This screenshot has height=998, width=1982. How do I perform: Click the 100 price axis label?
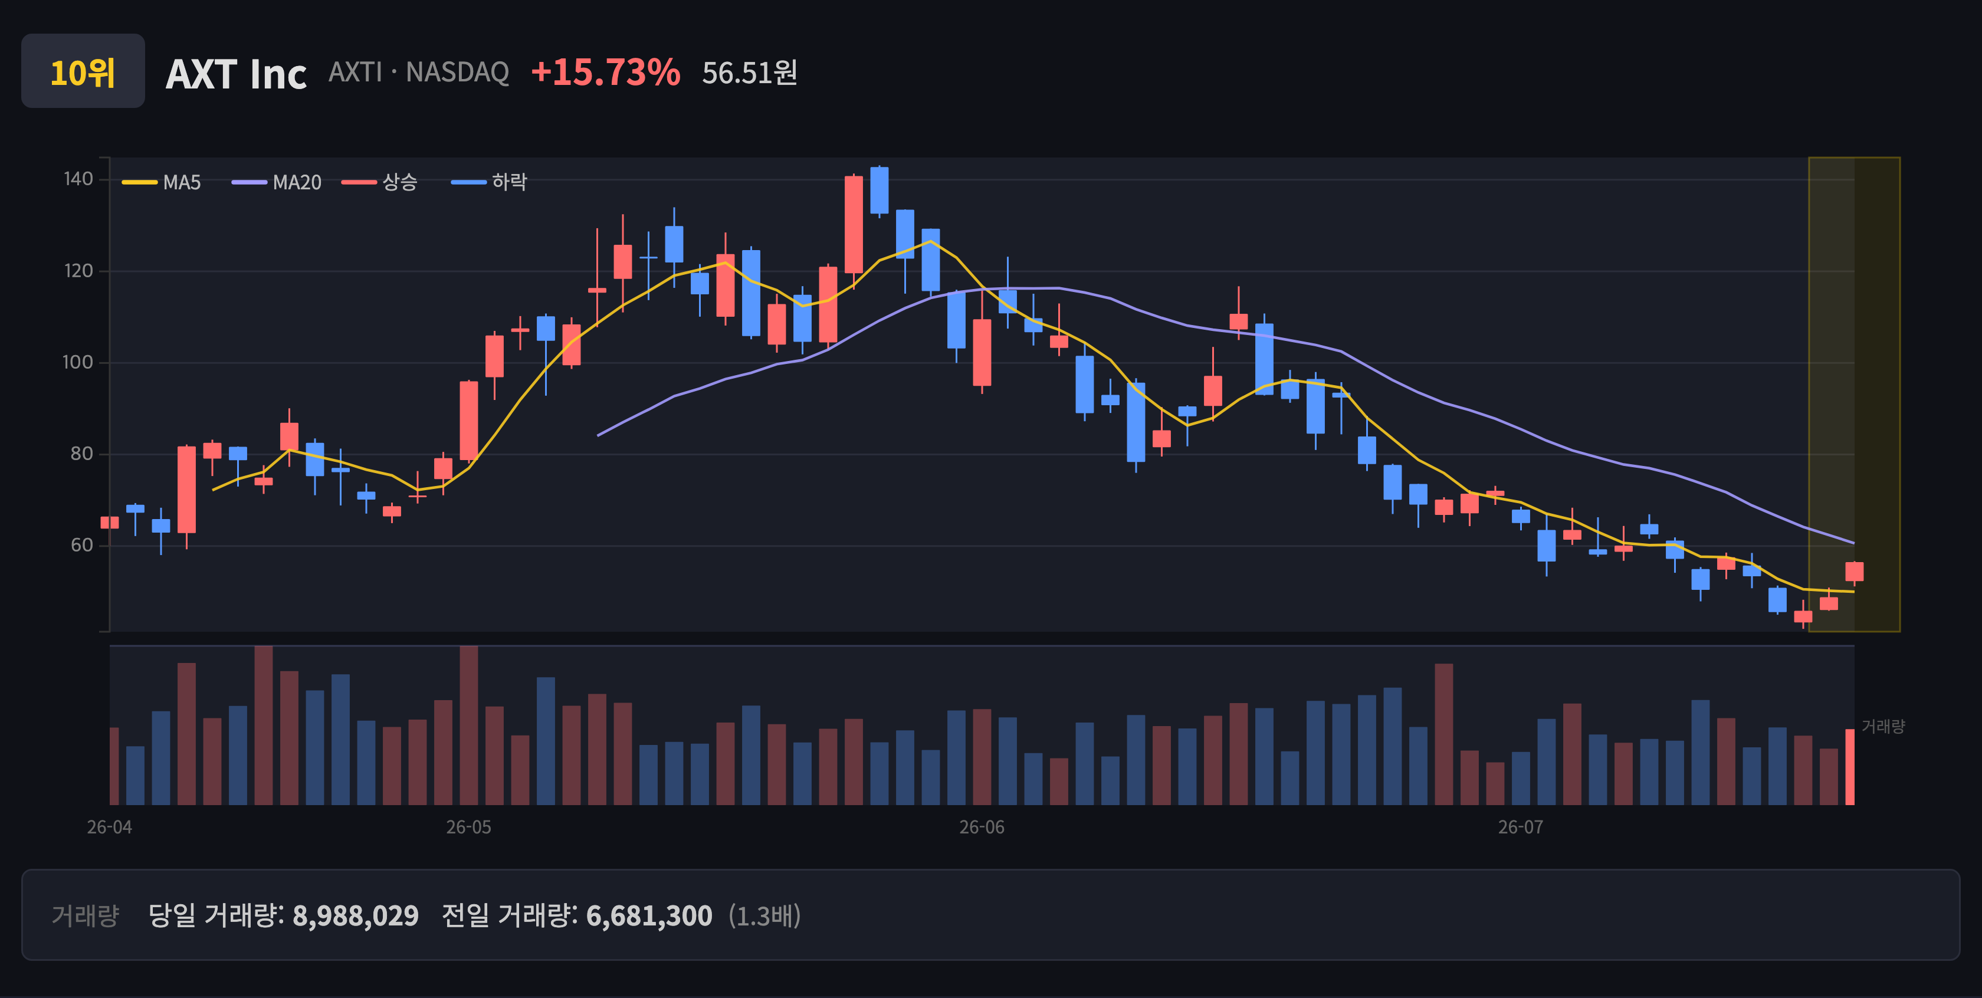click(78, 362)
